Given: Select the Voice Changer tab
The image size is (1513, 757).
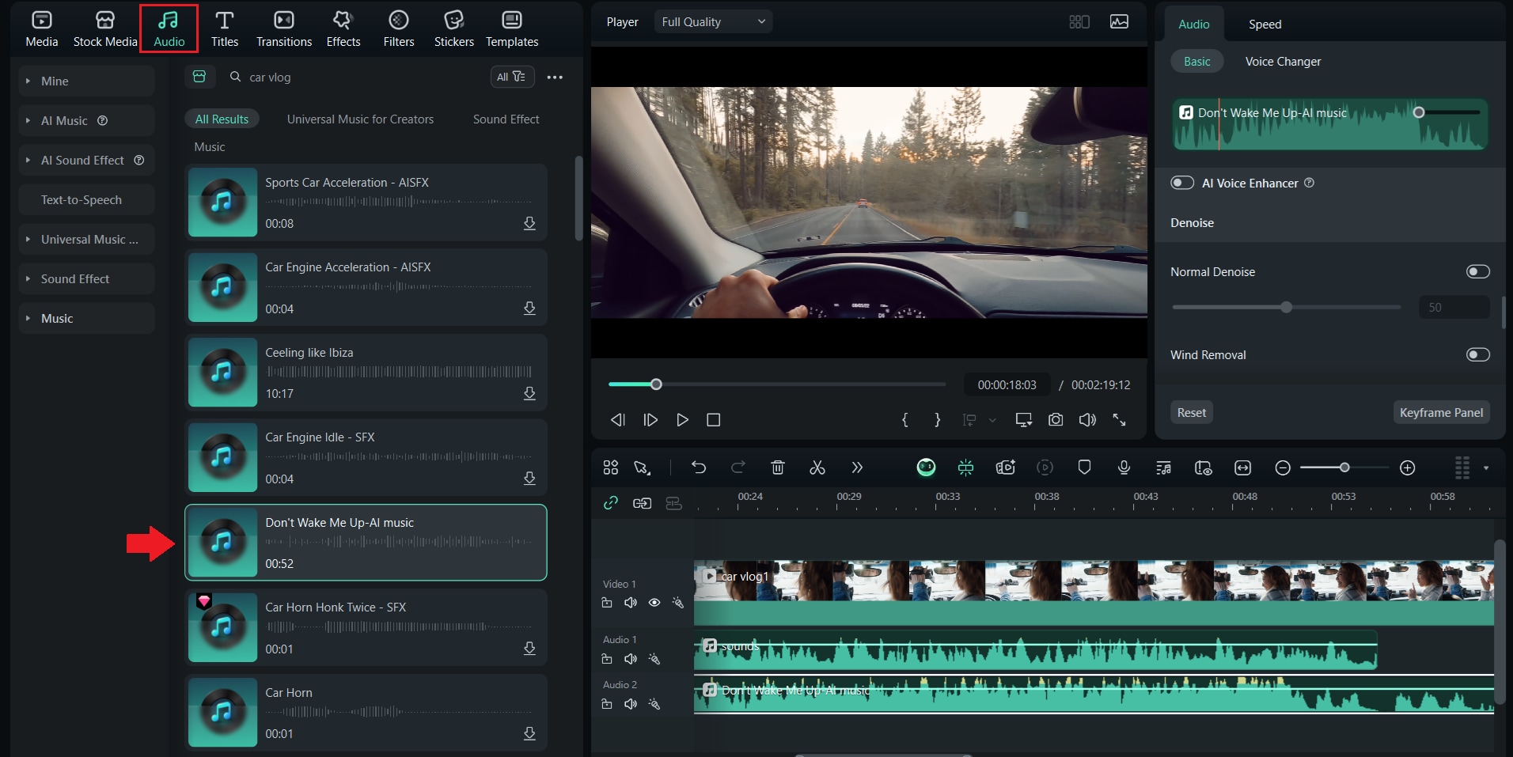Looking at the screenshot, I should pos(1283,62).
